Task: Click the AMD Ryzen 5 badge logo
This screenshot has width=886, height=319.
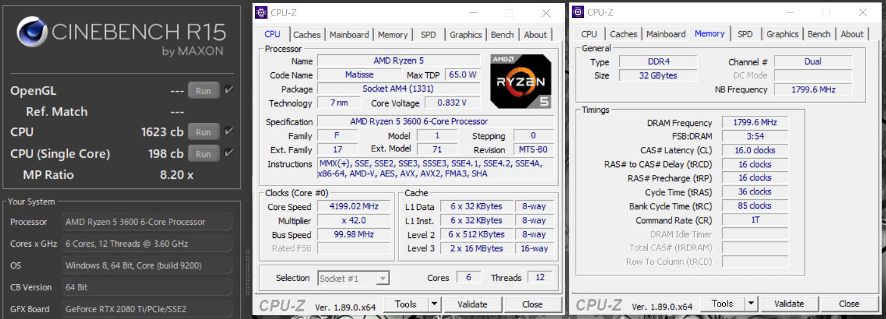Action: 521,81
